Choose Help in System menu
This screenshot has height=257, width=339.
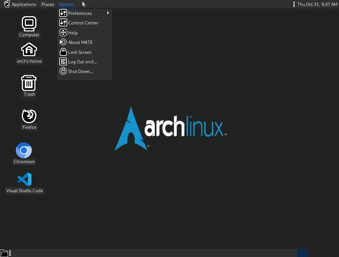[84, 33]
